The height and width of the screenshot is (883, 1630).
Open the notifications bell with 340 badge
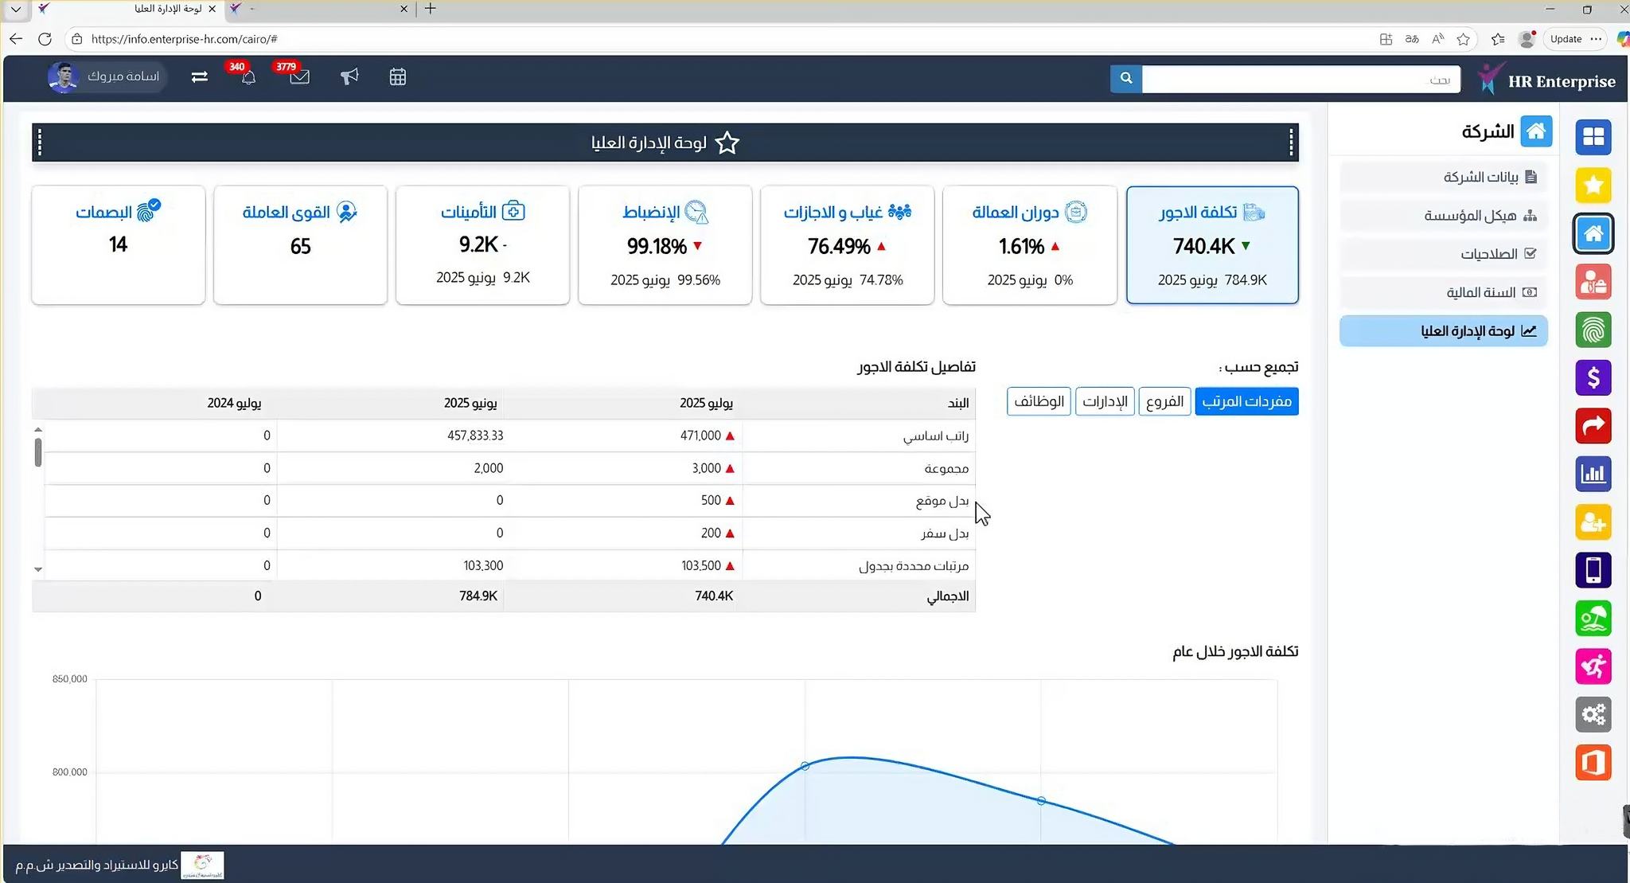click(x=248, y=77)
